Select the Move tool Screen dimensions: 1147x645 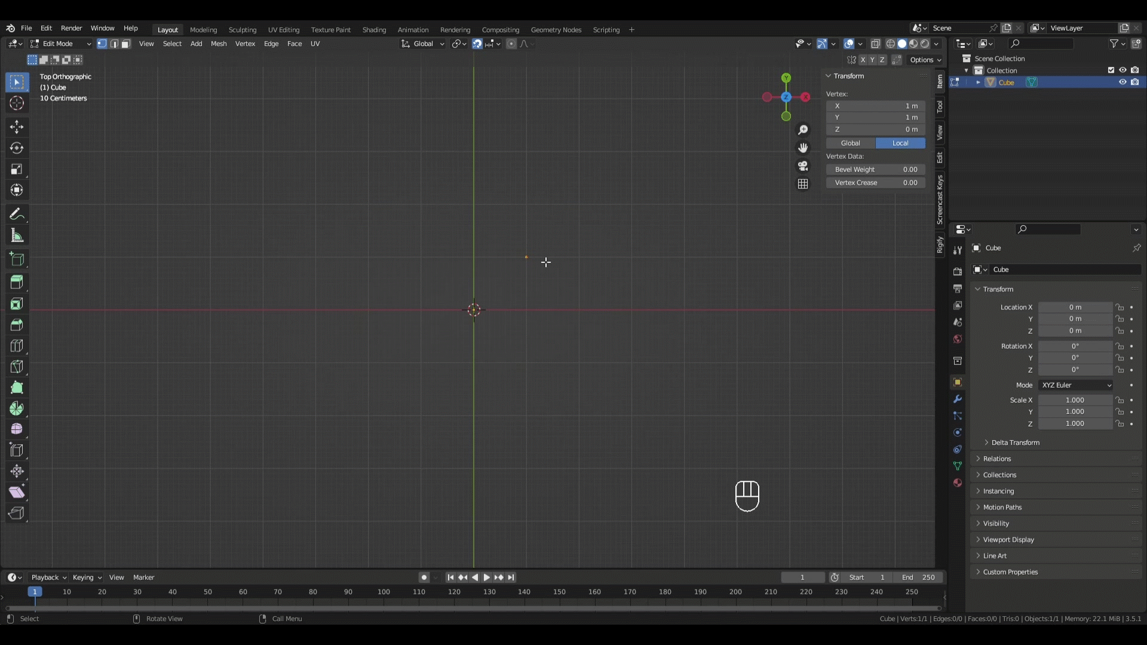17,127
